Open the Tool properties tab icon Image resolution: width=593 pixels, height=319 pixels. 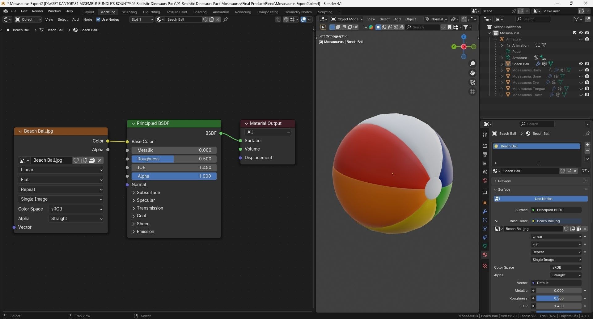[x=485, y=134]
